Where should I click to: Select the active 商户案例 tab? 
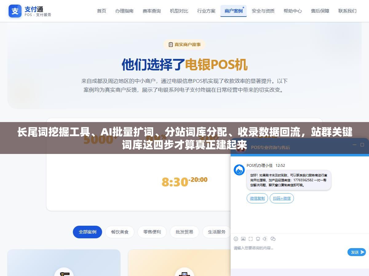pyautogui.click(x=233, y=11)
